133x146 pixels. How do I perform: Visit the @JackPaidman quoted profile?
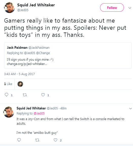[x=39, y=48]
